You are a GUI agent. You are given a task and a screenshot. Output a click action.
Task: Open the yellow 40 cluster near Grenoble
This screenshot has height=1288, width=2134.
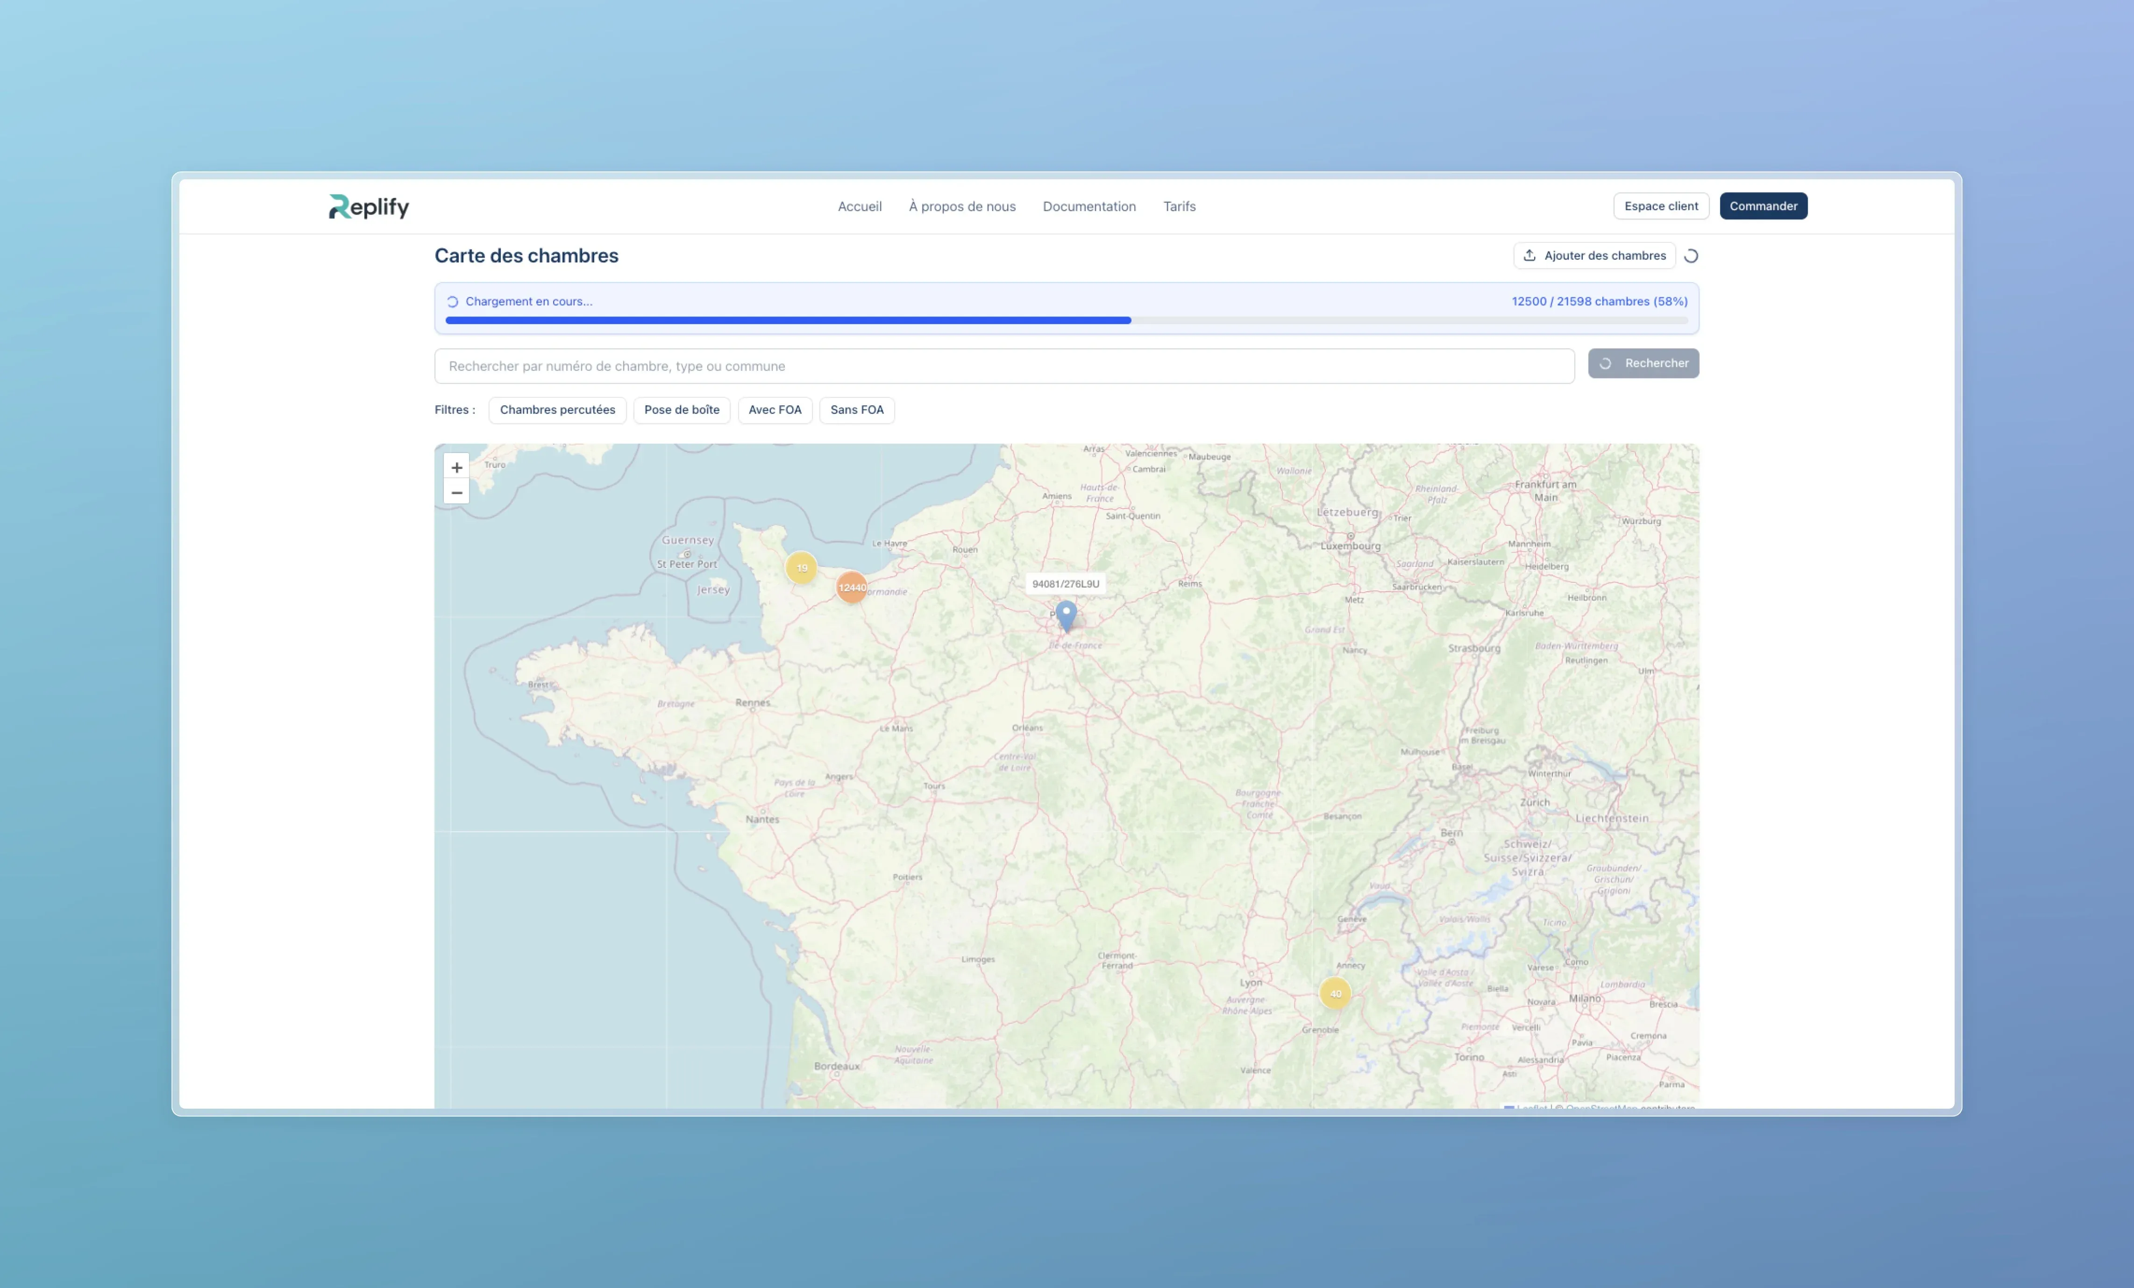(x=1335, y=993)
